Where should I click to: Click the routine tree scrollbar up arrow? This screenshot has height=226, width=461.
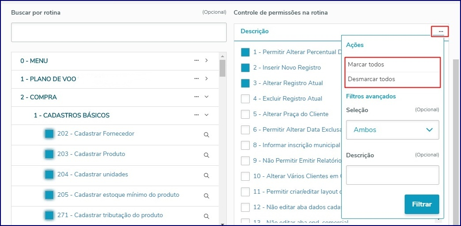222,56
